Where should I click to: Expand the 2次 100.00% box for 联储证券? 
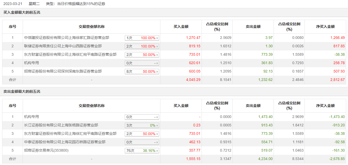(x=142, y=46)
